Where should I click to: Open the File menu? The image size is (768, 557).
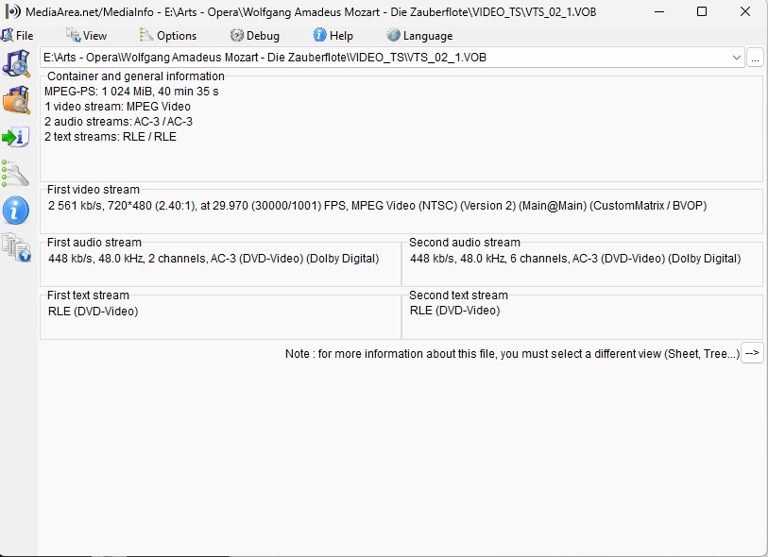pyautogui.click(x=17, y=35)
